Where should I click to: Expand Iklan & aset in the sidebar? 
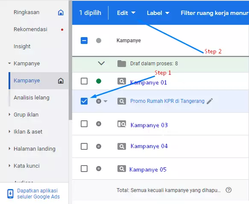pyautogui.click(x=9, y=131)
